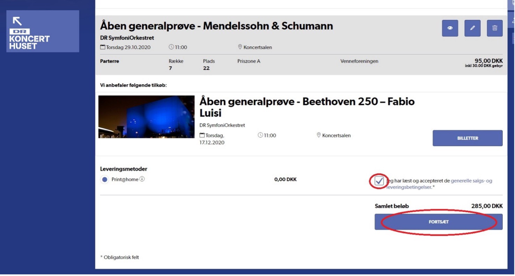The image size is (515, 276).
Task: Click the Beethoven 250 – Fabio Luisi title
Action: 307,107
